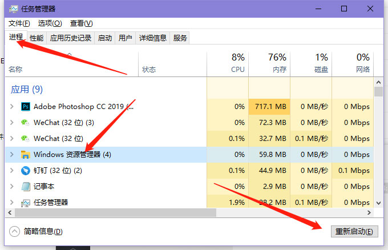Switch to the 启动 tab
Image resolution: width=388 pixels, height=250 pixels.
(x=104, y=38)
